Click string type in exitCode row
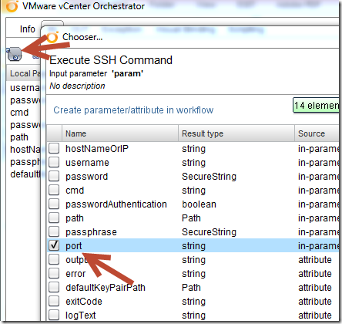Image resolution: width=342 pixels, height=324 pixels. (x=194, y=302)
